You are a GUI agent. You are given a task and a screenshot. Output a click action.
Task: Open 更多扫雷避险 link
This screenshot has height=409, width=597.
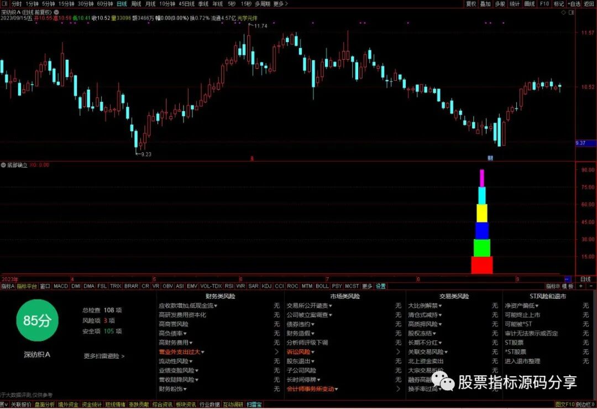104,356
